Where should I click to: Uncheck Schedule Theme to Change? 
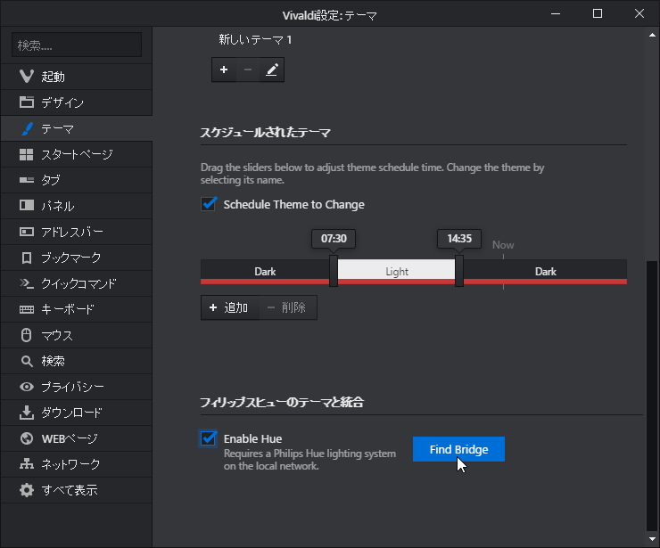pos(209,204)
